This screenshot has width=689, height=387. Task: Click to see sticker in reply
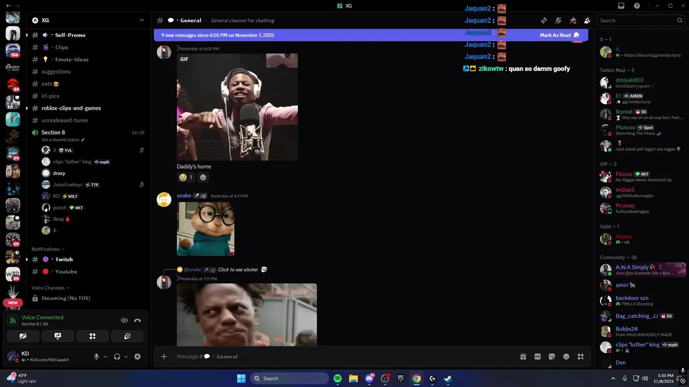238,270
